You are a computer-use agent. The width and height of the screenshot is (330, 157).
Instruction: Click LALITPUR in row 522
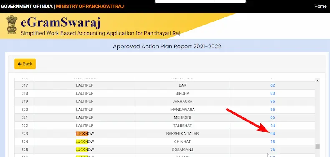tap(85, 126)
